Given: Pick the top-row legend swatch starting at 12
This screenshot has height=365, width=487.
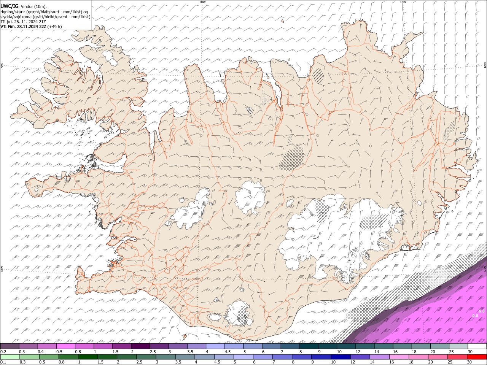Looking at the screenshot, I should [365, 346].
